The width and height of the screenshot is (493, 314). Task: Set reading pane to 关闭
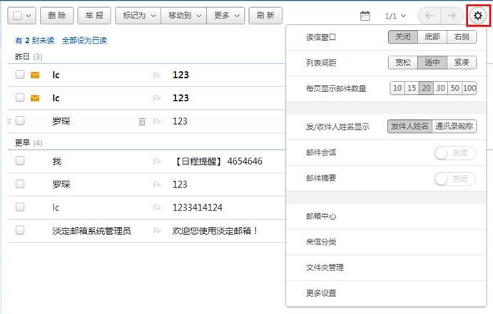pyautogui.click(x=403, y=37)
